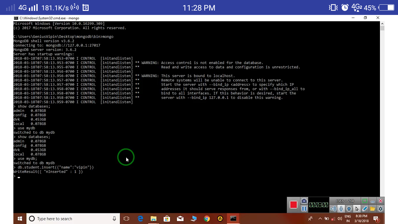The image size is (398, 224).
Task: Click the mongodb\bin>mongo command line
Action: click(x=63, y=37)
